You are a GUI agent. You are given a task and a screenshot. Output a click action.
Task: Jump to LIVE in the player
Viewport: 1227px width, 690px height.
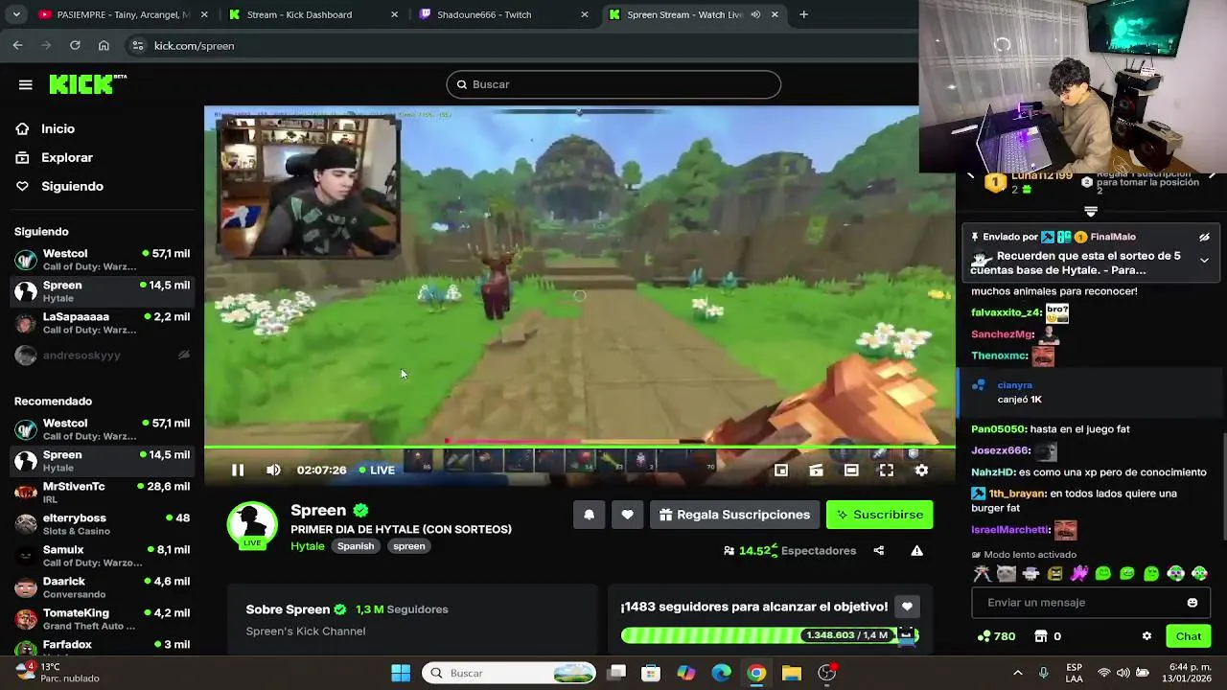(x=377, y=471)
